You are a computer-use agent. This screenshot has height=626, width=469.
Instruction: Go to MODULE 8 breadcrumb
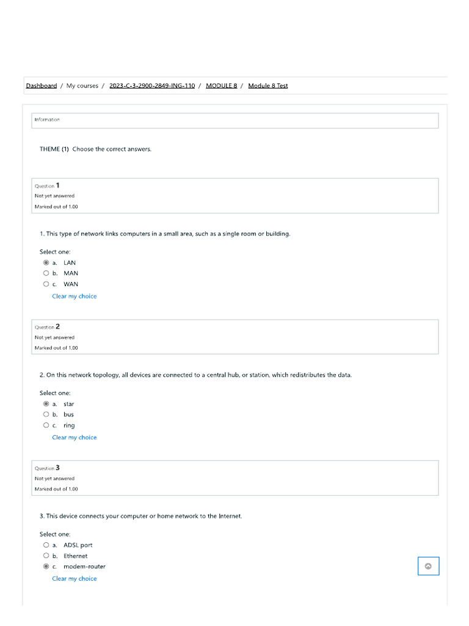pos(221,86)
